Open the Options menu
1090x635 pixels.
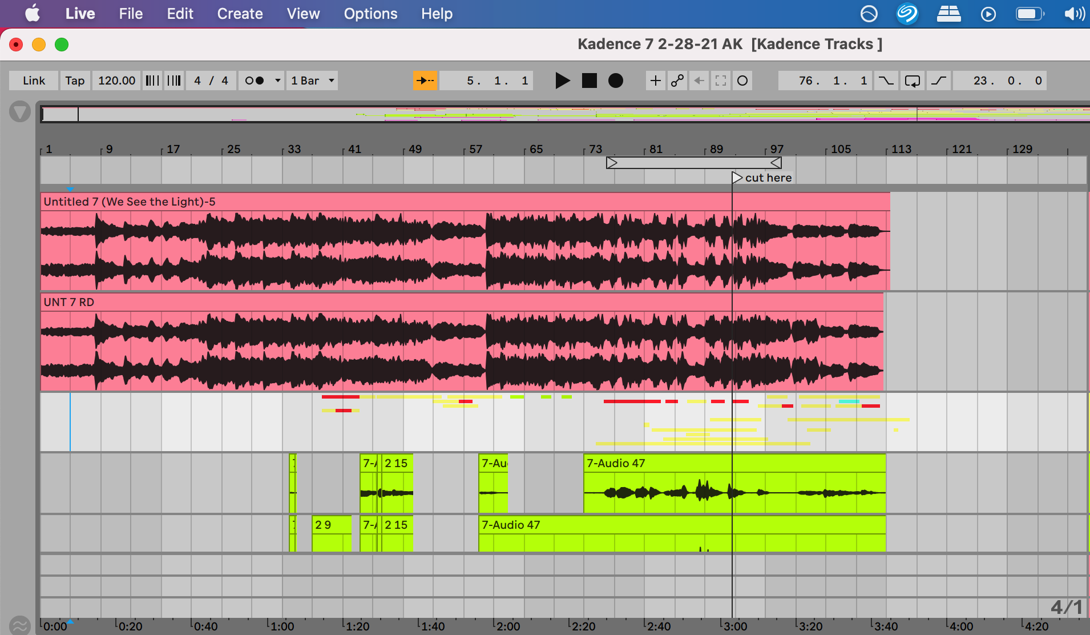(x=370, y=13)
